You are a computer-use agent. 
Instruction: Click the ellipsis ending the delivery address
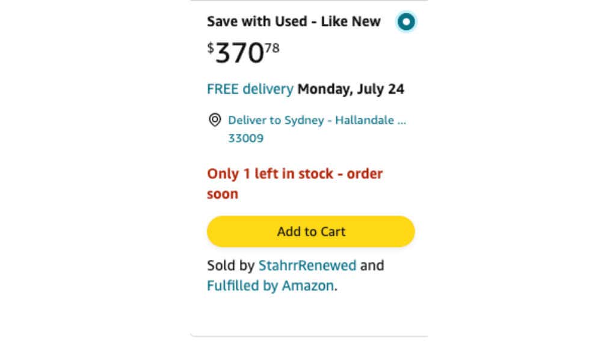tap(402, 120)
